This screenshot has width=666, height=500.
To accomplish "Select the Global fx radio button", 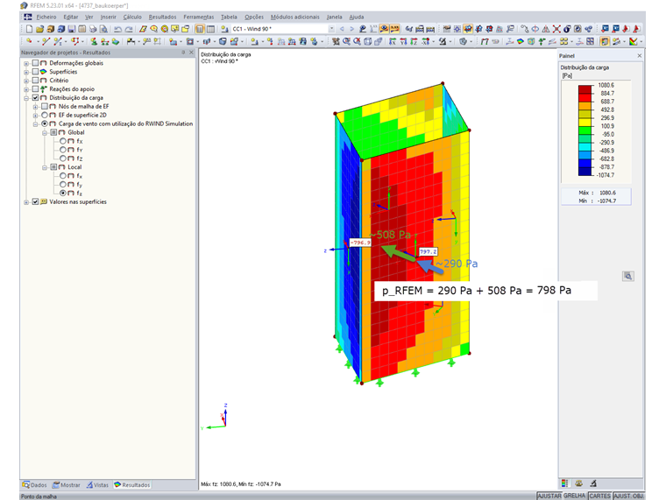I will 62,141.
